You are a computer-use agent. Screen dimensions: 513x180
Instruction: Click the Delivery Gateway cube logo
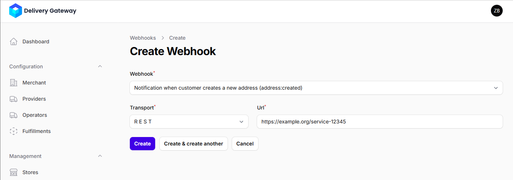[x=15, y=11]
